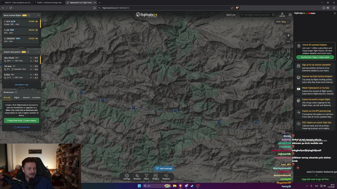Select Tel Aviv disruption row

pyautogui.click(x=21, y=67)
